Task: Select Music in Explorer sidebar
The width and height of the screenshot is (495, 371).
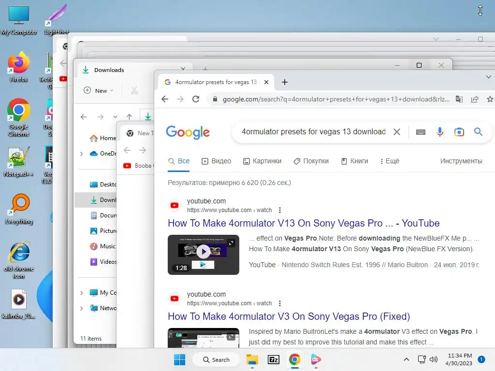Action: (x=102, y=246)
